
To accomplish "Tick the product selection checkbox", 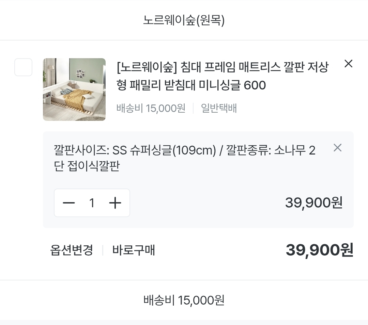I will click(23, 67).
